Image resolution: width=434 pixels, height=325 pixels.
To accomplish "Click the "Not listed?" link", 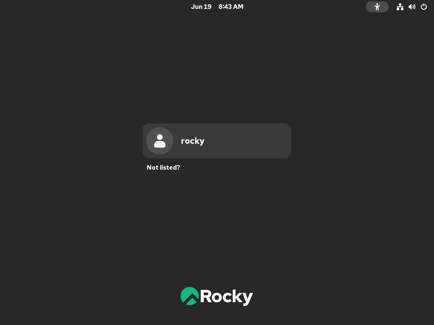I will coord(163,168).
